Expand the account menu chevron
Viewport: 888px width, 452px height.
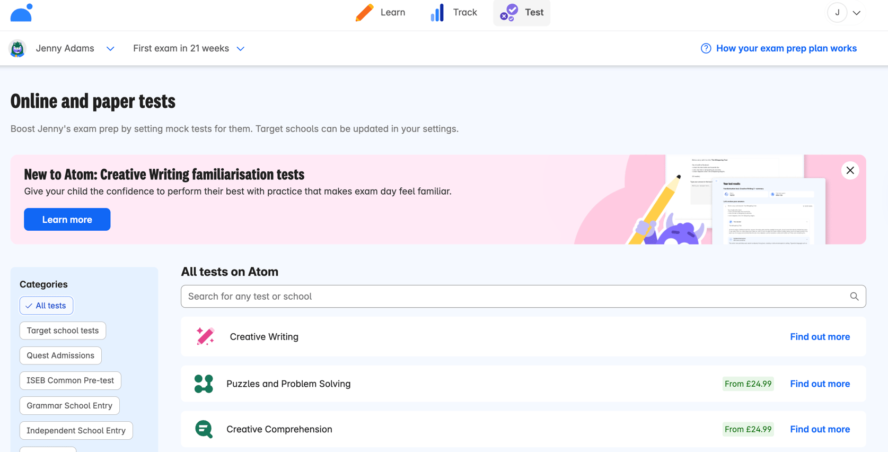(x=857, y=13)
